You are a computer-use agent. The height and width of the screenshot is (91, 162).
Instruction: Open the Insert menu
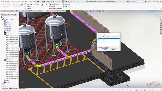[23, 2]
